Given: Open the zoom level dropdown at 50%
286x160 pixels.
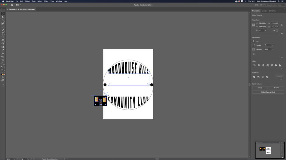Looking at the screenshot, I should (15, 159).
